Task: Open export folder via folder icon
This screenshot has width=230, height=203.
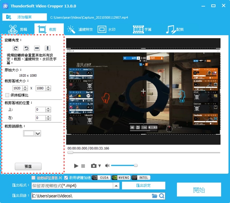Action: pyautogui.click(x=154, y=196)
